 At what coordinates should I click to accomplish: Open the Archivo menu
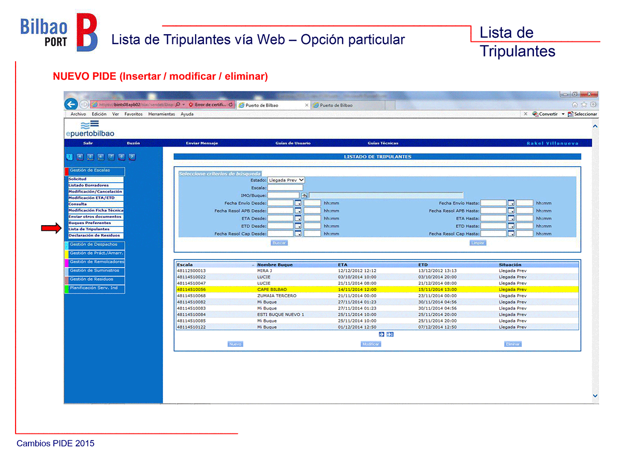tap(78, 114)
